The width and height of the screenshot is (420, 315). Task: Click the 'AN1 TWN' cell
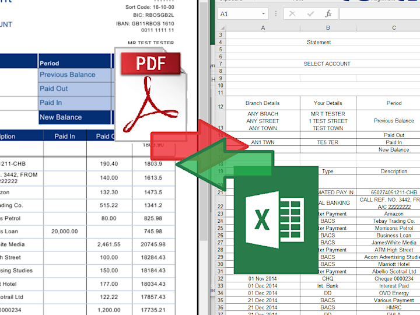click(262, 142)
